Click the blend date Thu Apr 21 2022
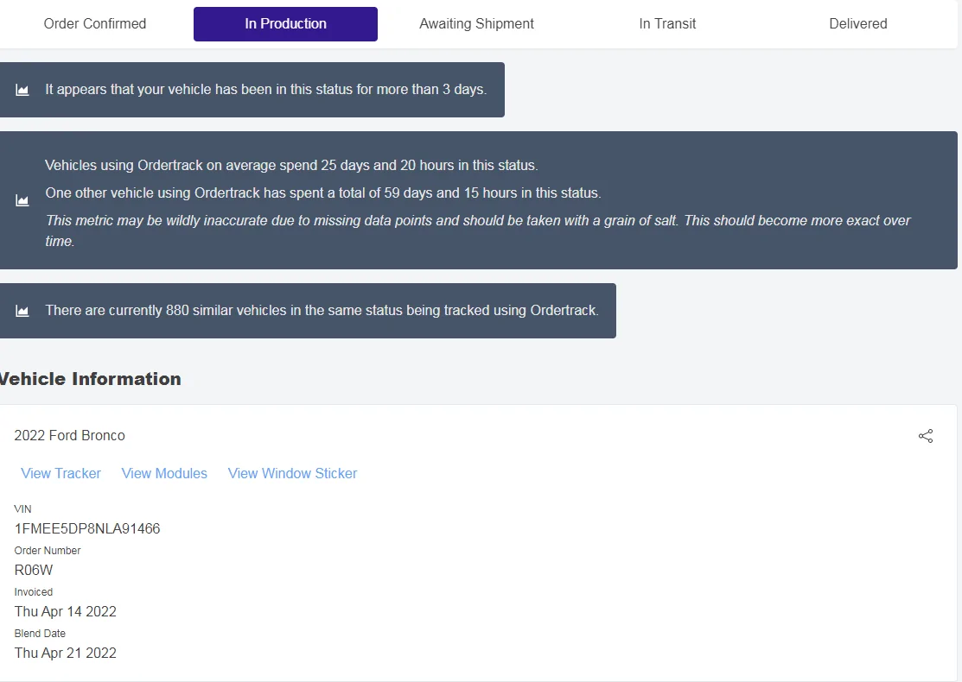The height and width of the screenshot is (682, 962). 66,654
